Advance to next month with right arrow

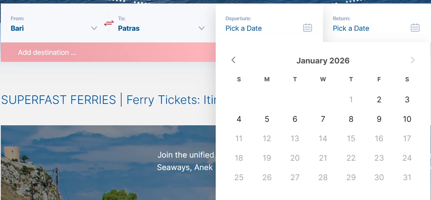[413, 60]
